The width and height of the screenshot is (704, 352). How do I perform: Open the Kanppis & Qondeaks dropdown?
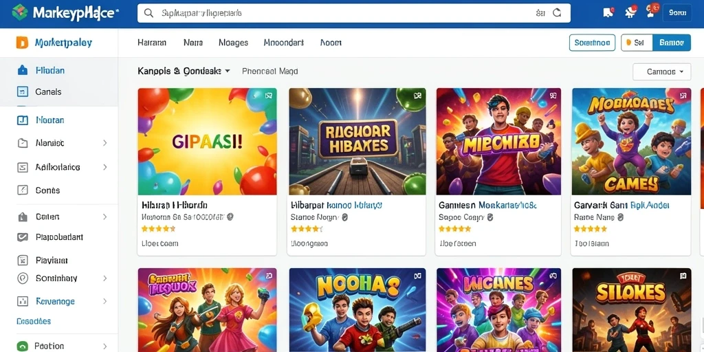tap(184, 71)
